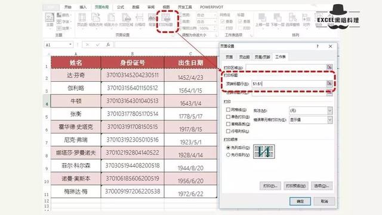Open the Comments (批注) dropdown
The width and height of the screenshot is (382, 215).
pos(310,110)
